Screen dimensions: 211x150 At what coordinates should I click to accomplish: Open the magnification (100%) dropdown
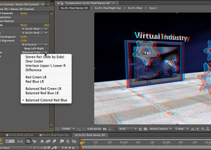point(68,129)
